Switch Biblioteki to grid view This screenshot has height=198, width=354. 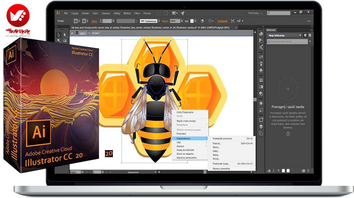point(305,35)
